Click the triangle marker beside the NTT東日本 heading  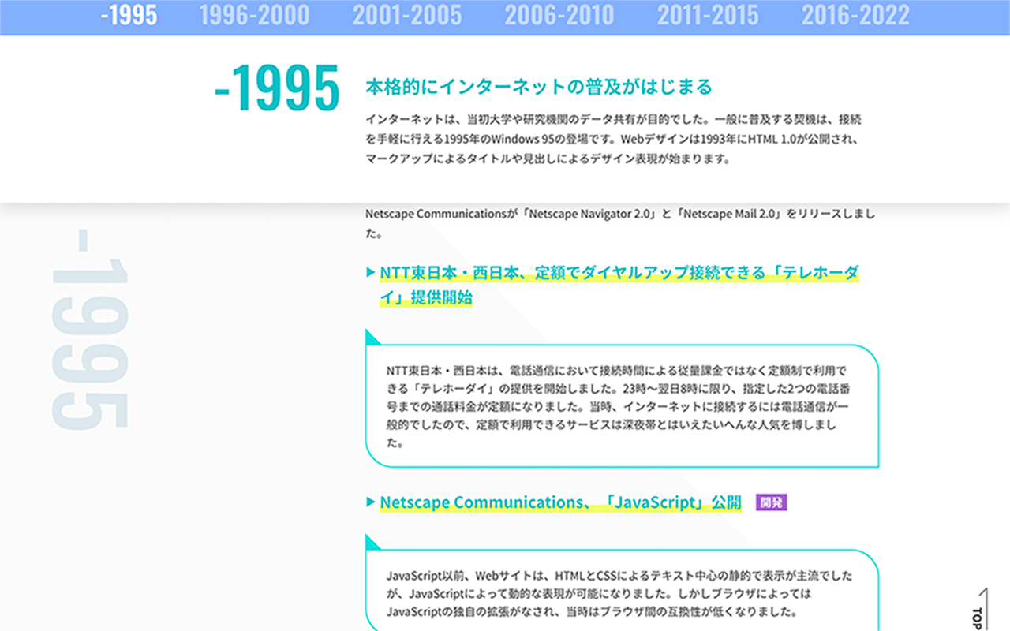pyautogui.click(x=371, y=273)
